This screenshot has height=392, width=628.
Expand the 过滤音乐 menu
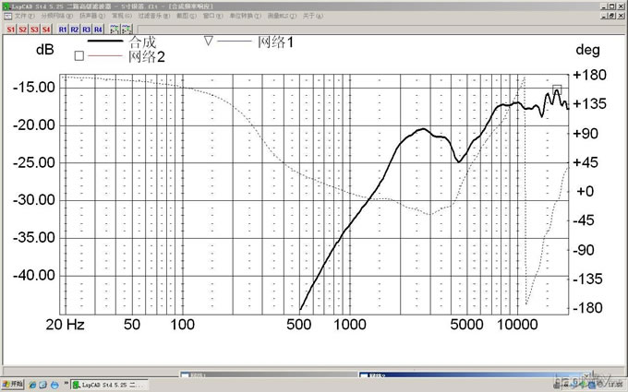point(151,16)
